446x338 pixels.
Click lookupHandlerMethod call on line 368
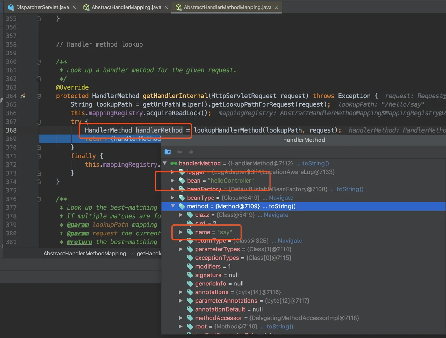[x=228, y=130]
